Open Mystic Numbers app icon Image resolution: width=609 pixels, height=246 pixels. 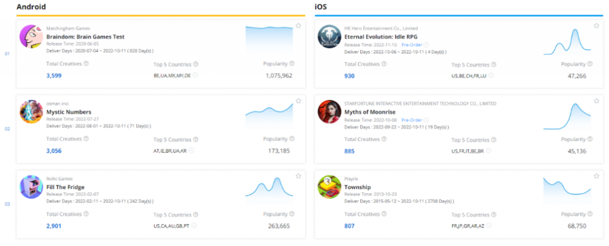click(x=31, y=112)
